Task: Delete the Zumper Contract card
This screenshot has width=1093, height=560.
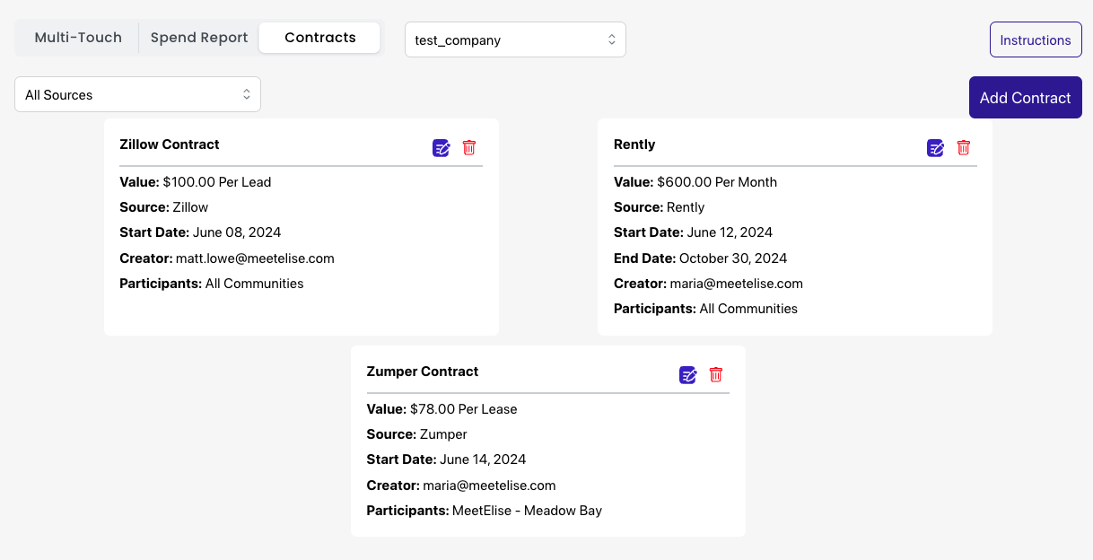Action: pyautogui.click(x=716, y=374)
